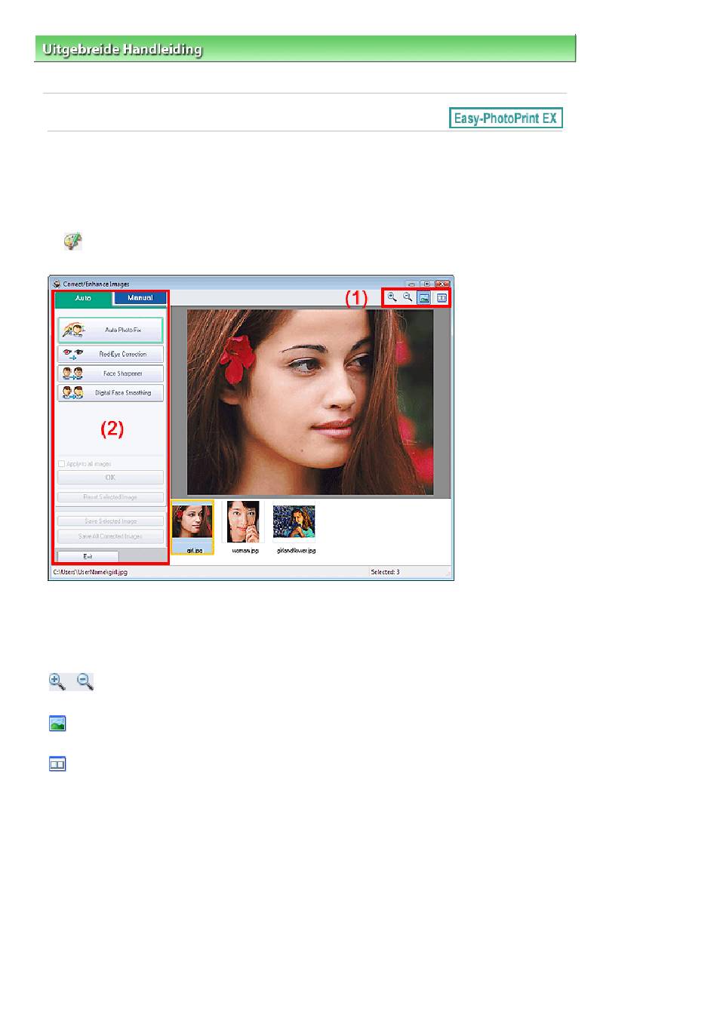Apply Red-Eye Correction

coord(110,354)
